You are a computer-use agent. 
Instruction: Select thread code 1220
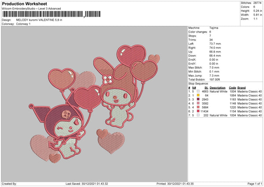pos(233,107)
